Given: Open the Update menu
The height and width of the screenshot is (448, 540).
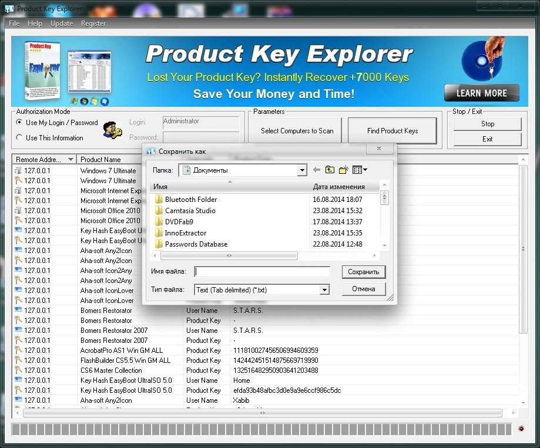Looking at the screenshot, I should (x=62, y=23).
